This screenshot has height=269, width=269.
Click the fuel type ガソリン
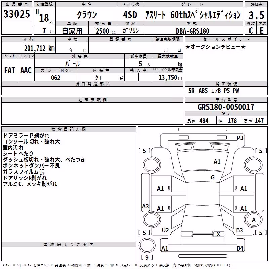click(130, 31)
